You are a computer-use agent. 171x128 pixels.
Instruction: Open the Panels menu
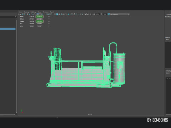tap(52, 12)
